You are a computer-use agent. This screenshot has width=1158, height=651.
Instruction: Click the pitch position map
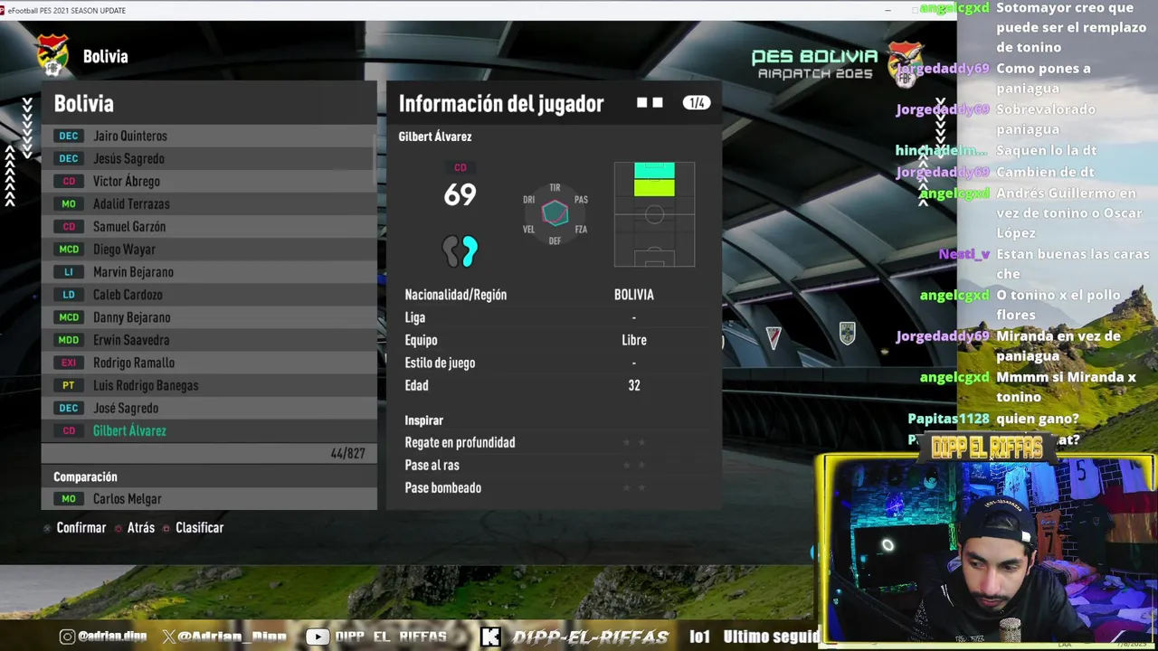(654, 214)
